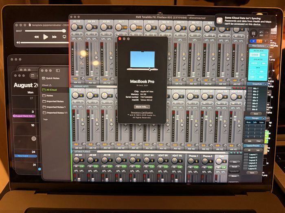
Task: Open the FX panel in TotalMix
Action: click(253, 34)
